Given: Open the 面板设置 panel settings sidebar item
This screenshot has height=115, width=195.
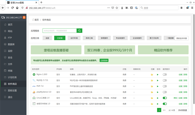Looking at the screenshot, I should (13, 91).
